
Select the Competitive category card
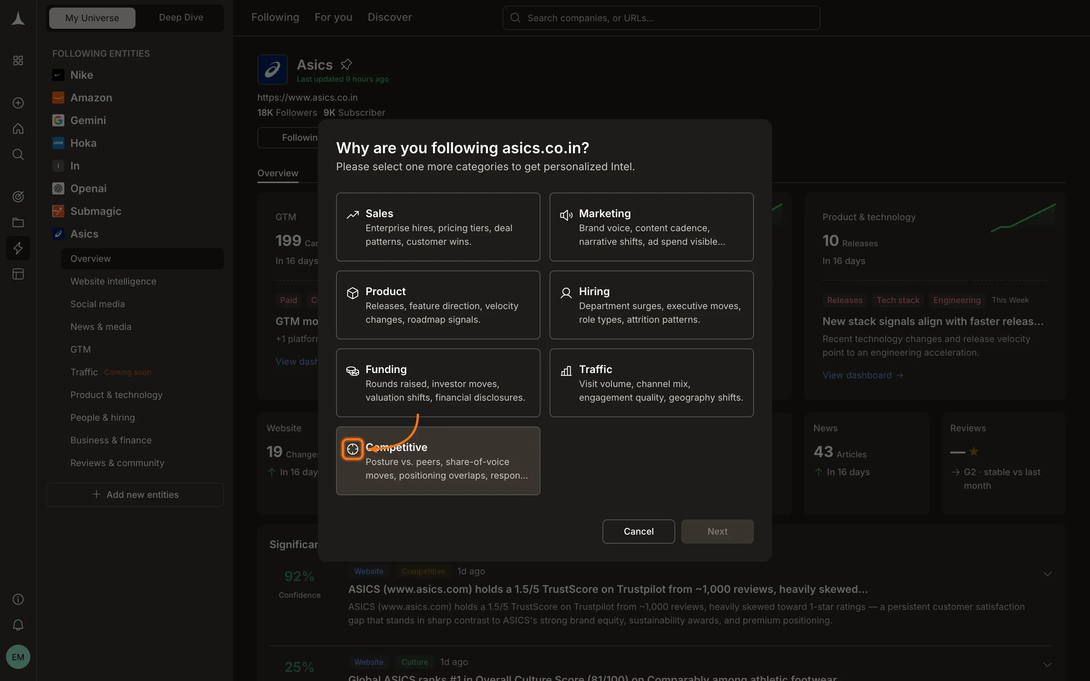[x=438, y=461]
